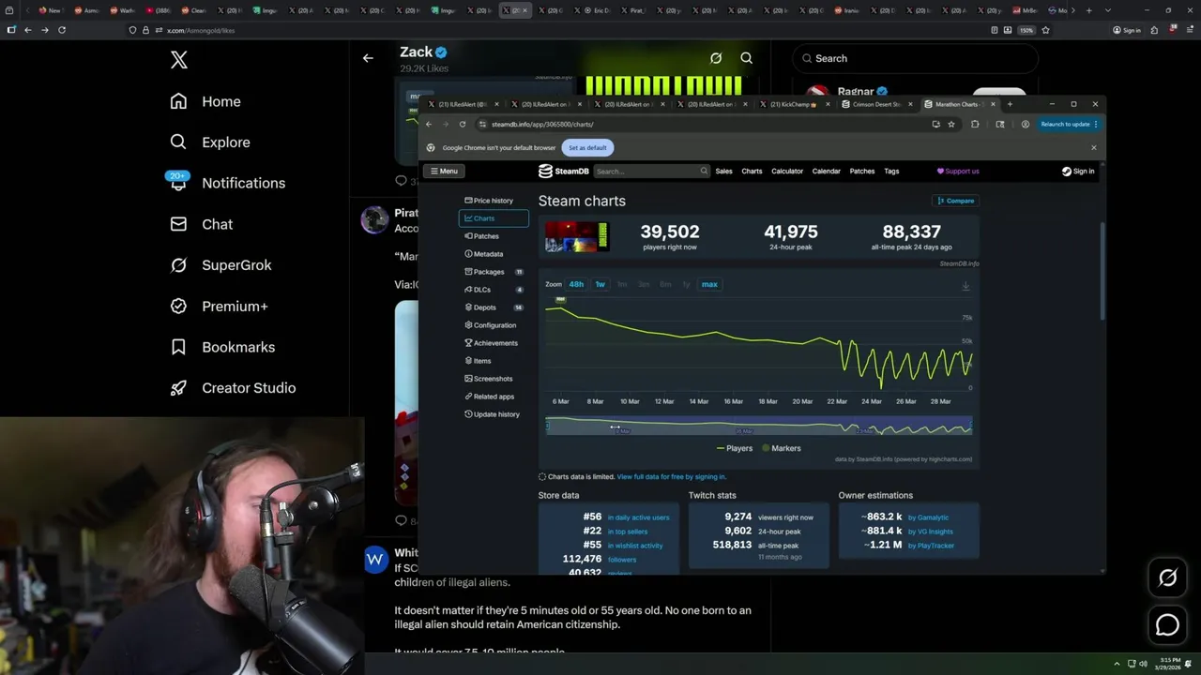The height and width of the screenshot is (675, 1201).
Task: Open Achievements in the sidebar
Action: pos(494,343)
